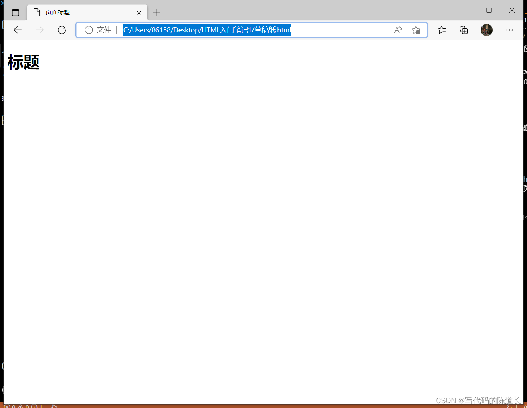Open Collections panel
The image size is (527, 408).
point(464,30)
